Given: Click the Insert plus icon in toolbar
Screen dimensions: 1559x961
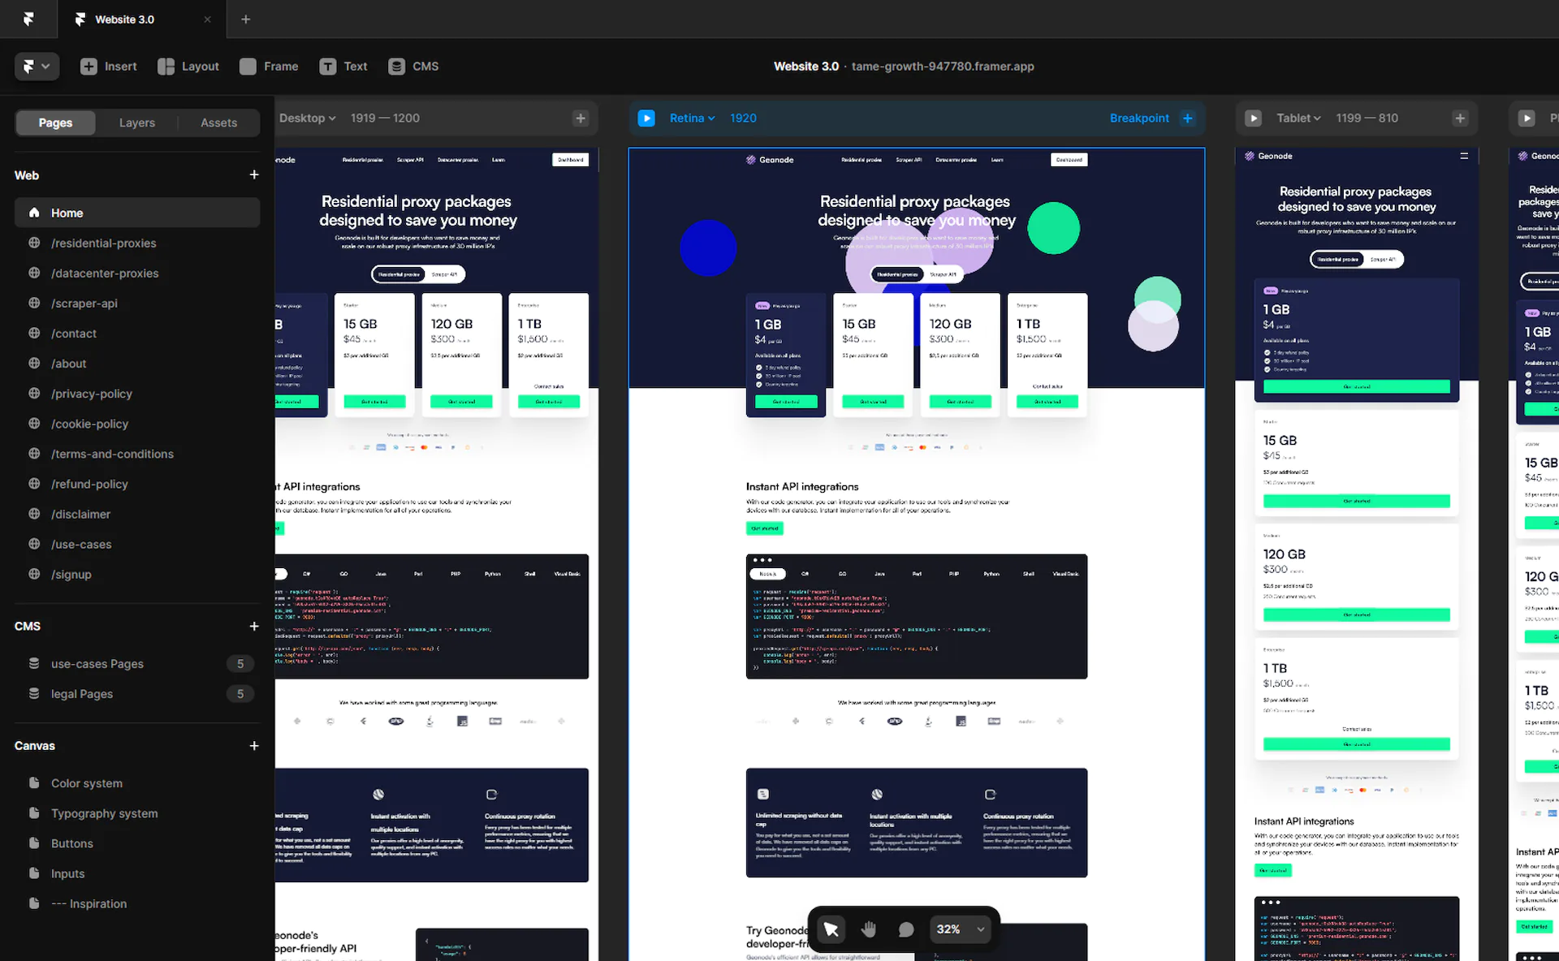Looking at the screenshot, I should coord(89,67).
